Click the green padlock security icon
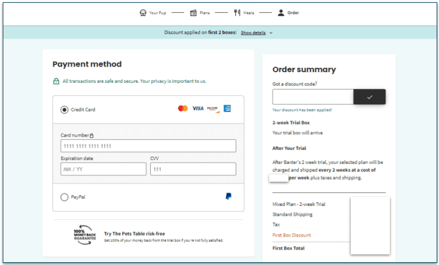 coord(56,81)
